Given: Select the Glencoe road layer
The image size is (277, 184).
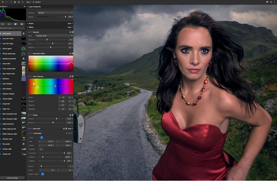Looking at the screenshot, I should point(11,139).
